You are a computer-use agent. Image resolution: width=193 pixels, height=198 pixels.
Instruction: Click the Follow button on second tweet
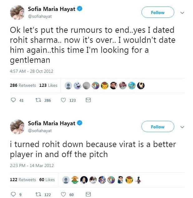click(x=157, y=127)
